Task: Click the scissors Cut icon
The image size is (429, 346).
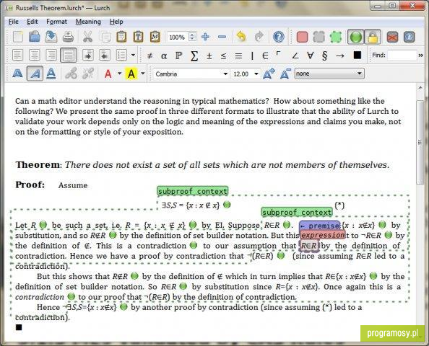Action: (88, 37)
